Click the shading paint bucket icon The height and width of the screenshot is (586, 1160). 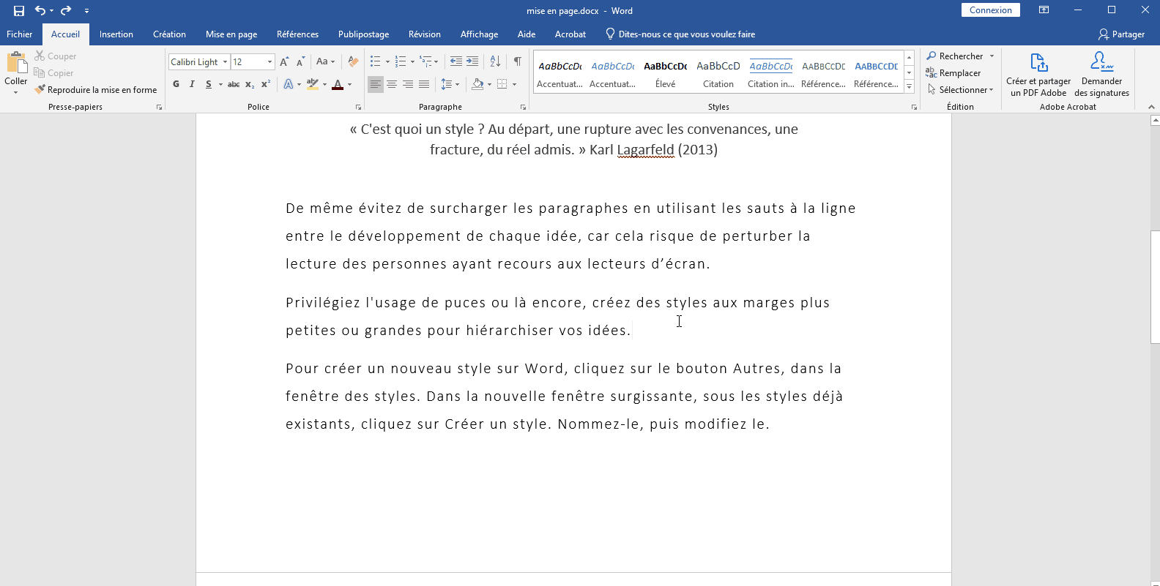[477, 84]
